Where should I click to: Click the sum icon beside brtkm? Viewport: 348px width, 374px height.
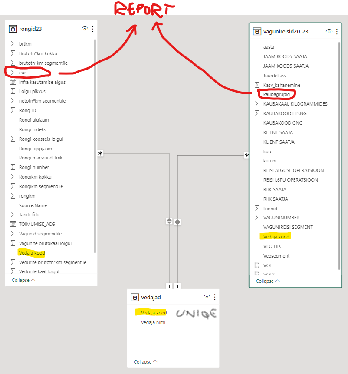pos(13,43)
